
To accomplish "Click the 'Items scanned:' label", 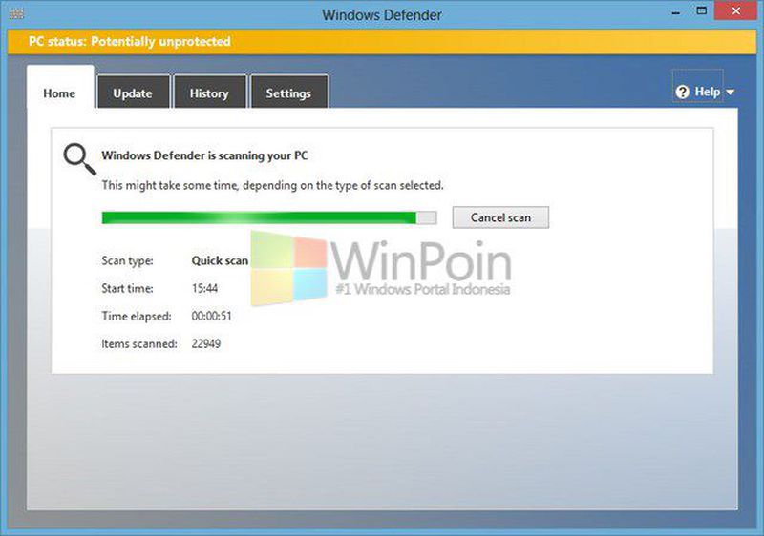I will pos(139,344).
